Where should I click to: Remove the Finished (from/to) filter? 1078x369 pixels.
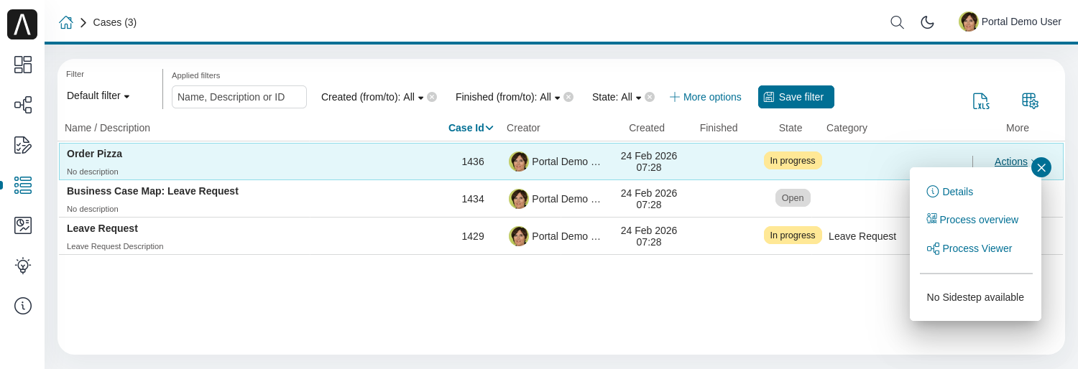(568, 97)
